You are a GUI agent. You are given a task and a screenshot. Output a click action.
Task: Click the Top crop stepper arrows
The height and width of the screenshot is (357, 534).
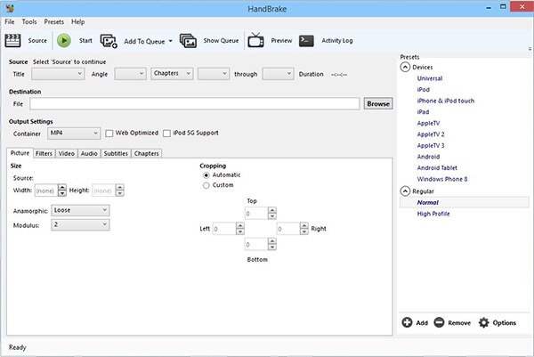coord(271,214)
